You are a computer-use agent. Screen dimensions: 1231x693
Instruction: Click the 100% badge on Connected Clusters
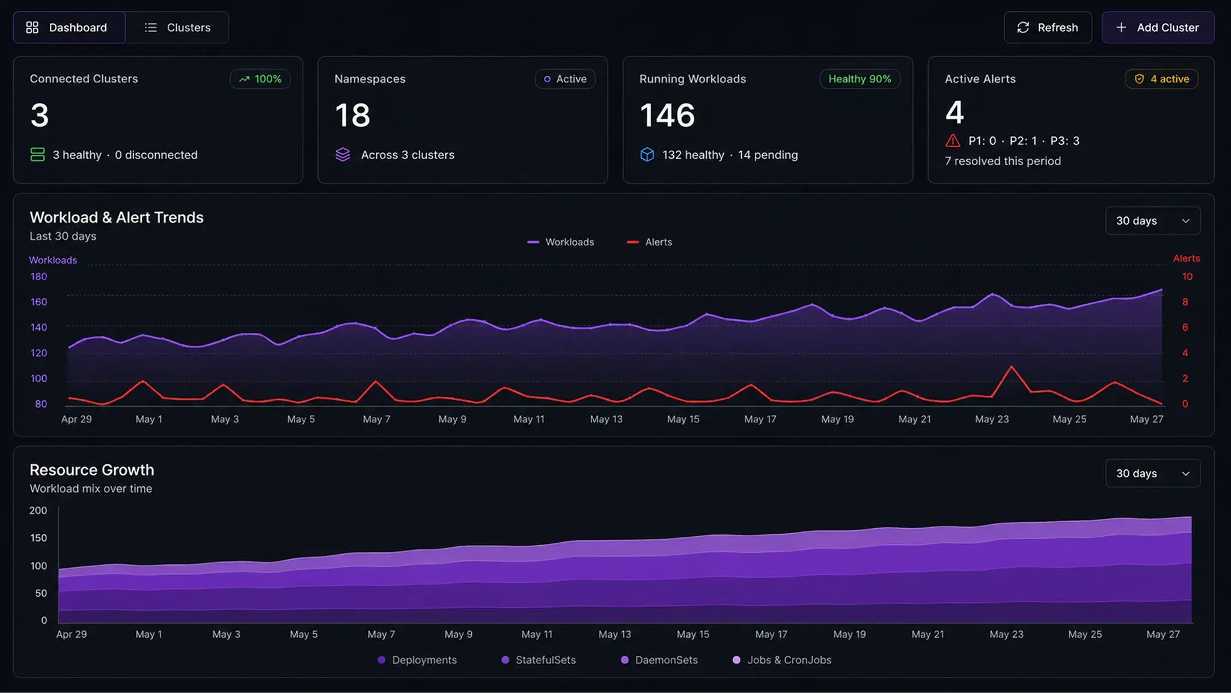pos(260,79)
